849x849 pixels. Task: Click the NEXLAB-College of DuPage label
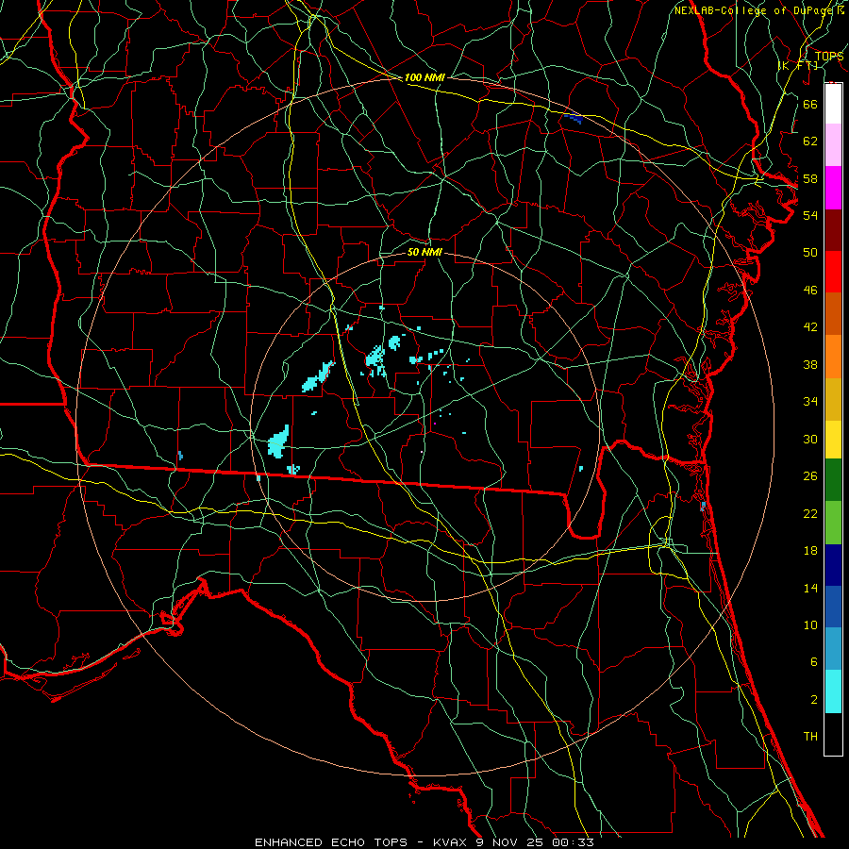[x=755, y=10]
